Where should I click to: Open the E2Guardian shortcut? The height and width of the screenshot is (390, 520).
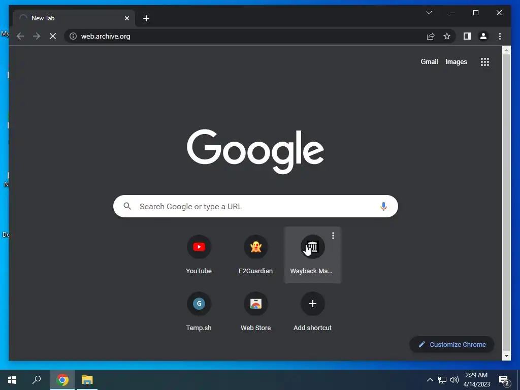point(256,255)
